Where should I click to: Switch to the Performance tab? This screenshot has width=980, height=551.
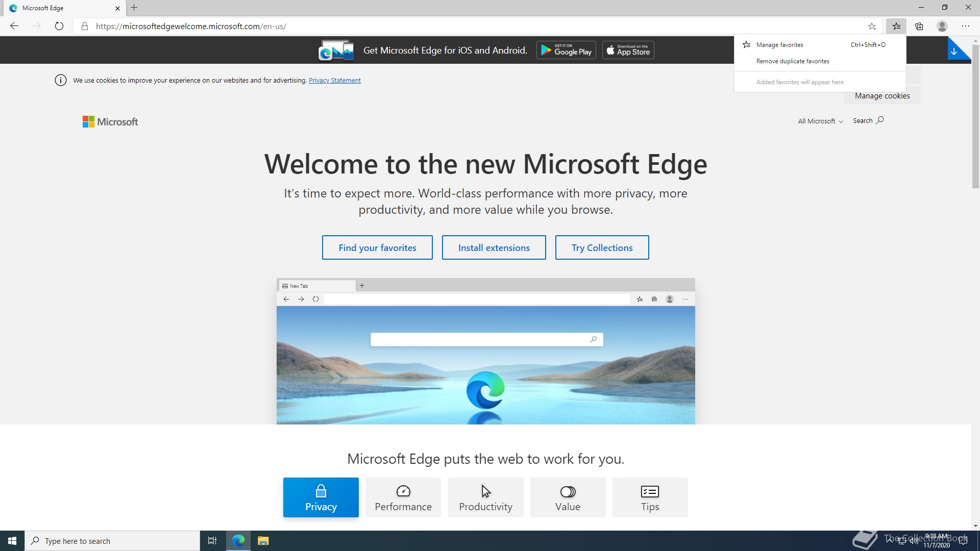(403, 497)
